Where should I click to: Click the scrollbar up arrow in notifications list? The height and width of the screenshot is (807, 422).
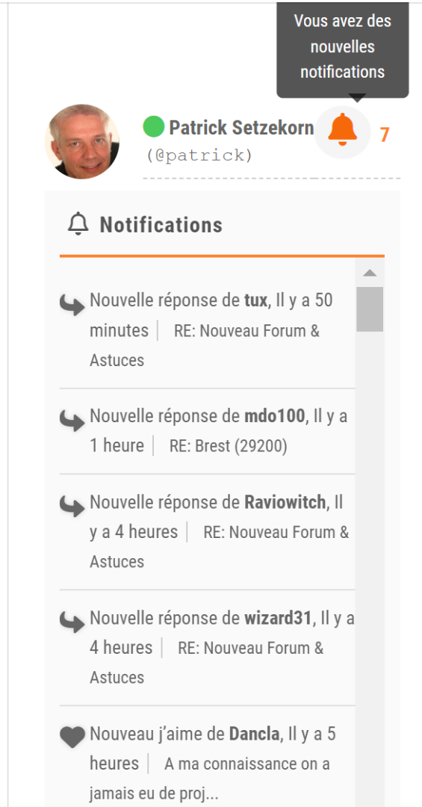tap(370, 273)
